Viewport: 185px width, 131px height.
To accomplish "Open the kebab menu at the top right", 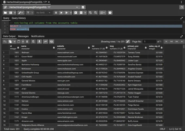I will (181, 2).
